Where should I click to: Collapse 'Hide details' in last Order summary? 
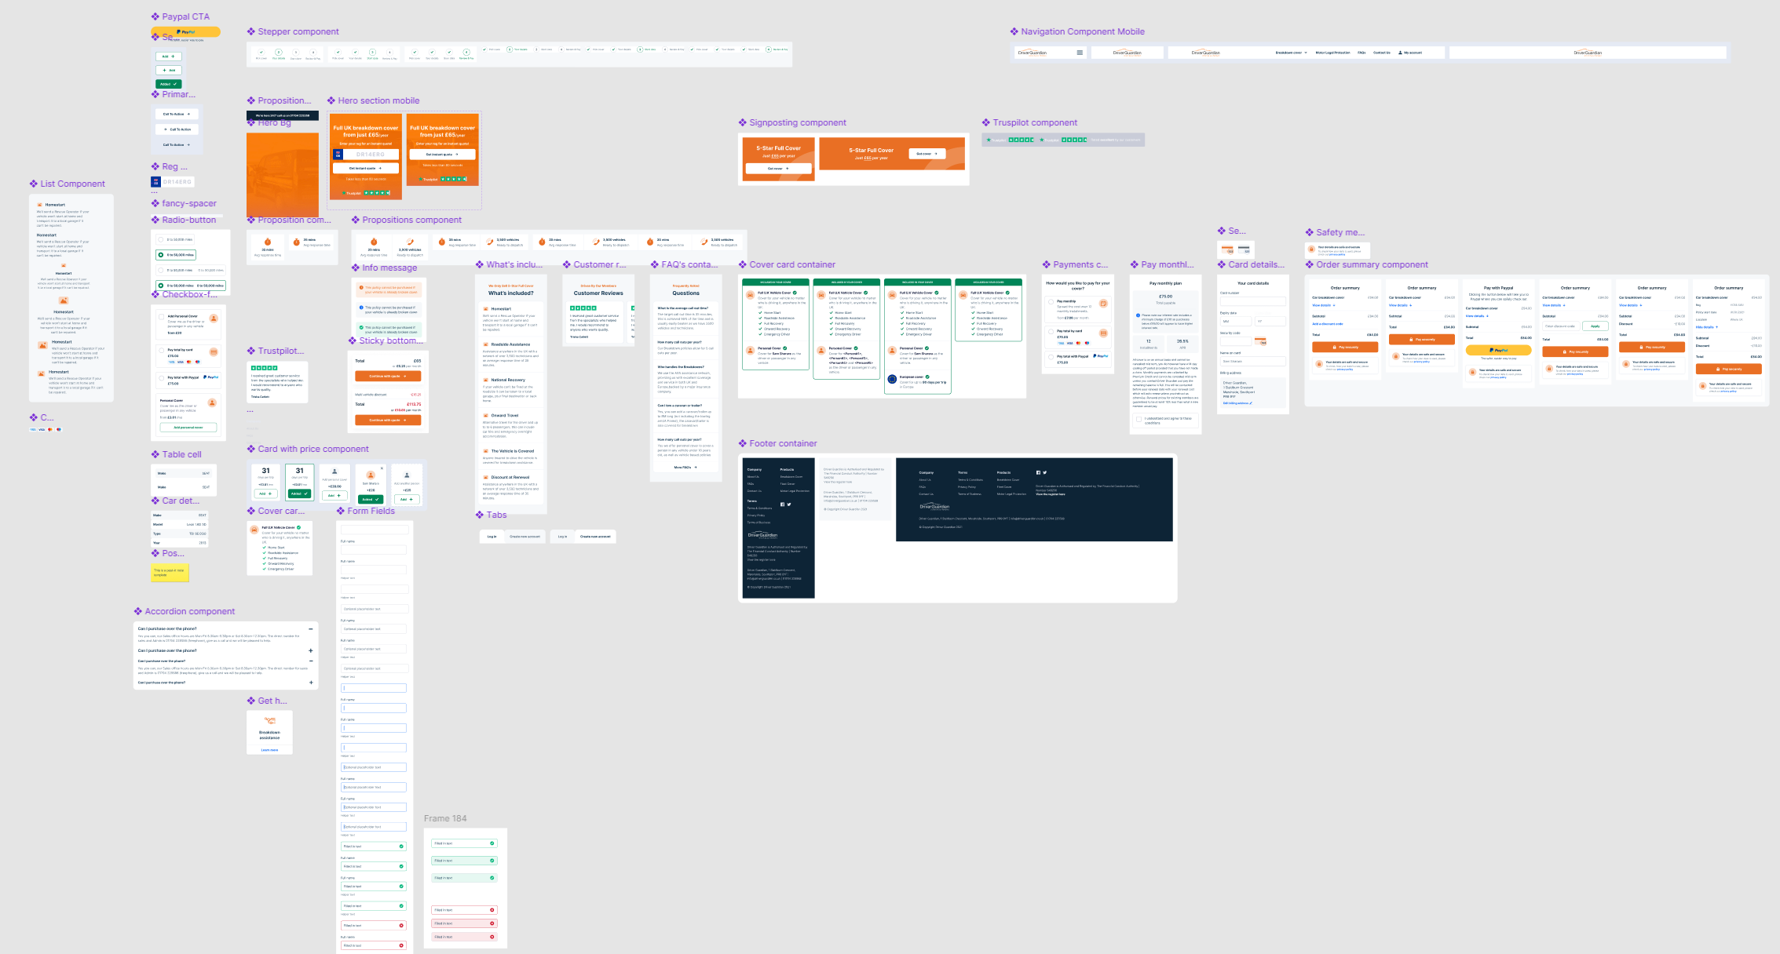pyautogui.click(x=1705, y=327)
